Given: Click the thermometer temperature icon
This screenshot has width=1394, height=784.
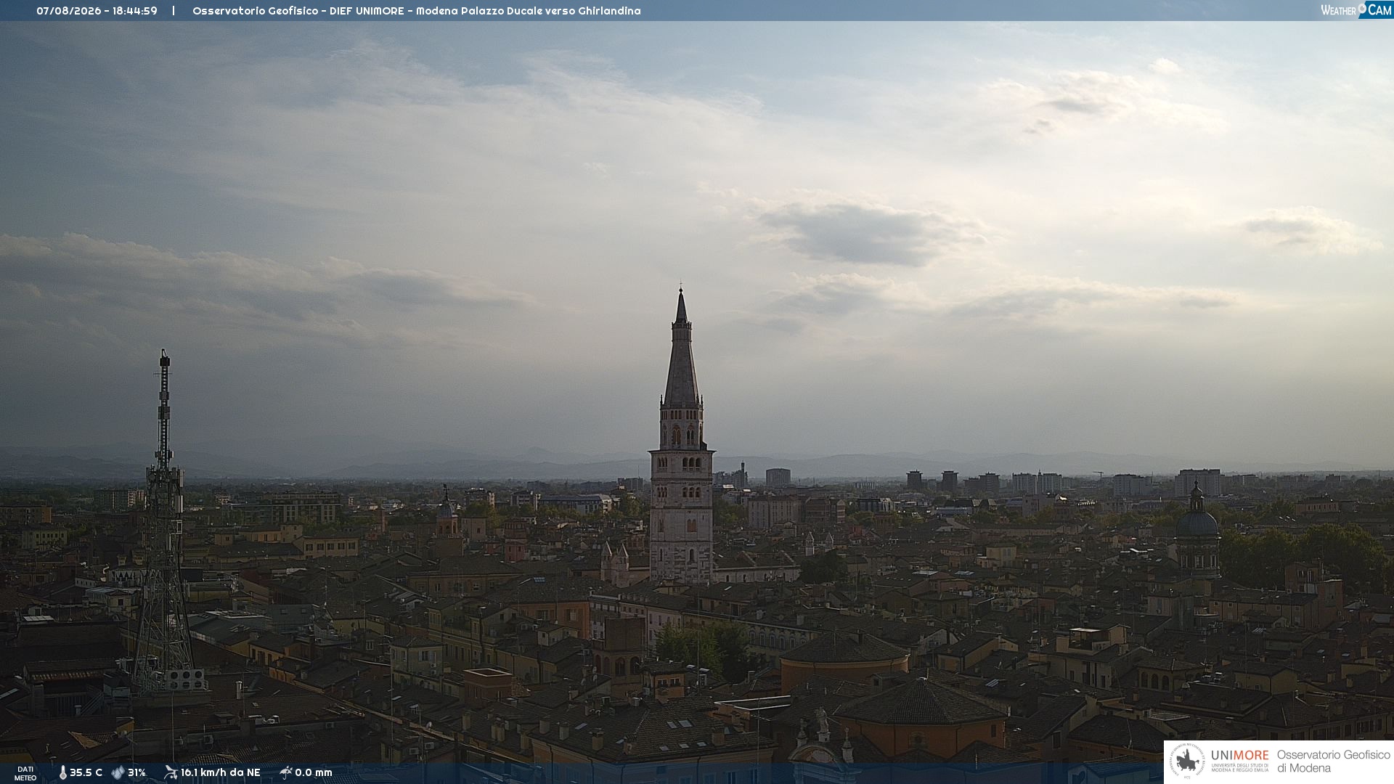Looking at the screenshot, I should [x=62, y=773].
